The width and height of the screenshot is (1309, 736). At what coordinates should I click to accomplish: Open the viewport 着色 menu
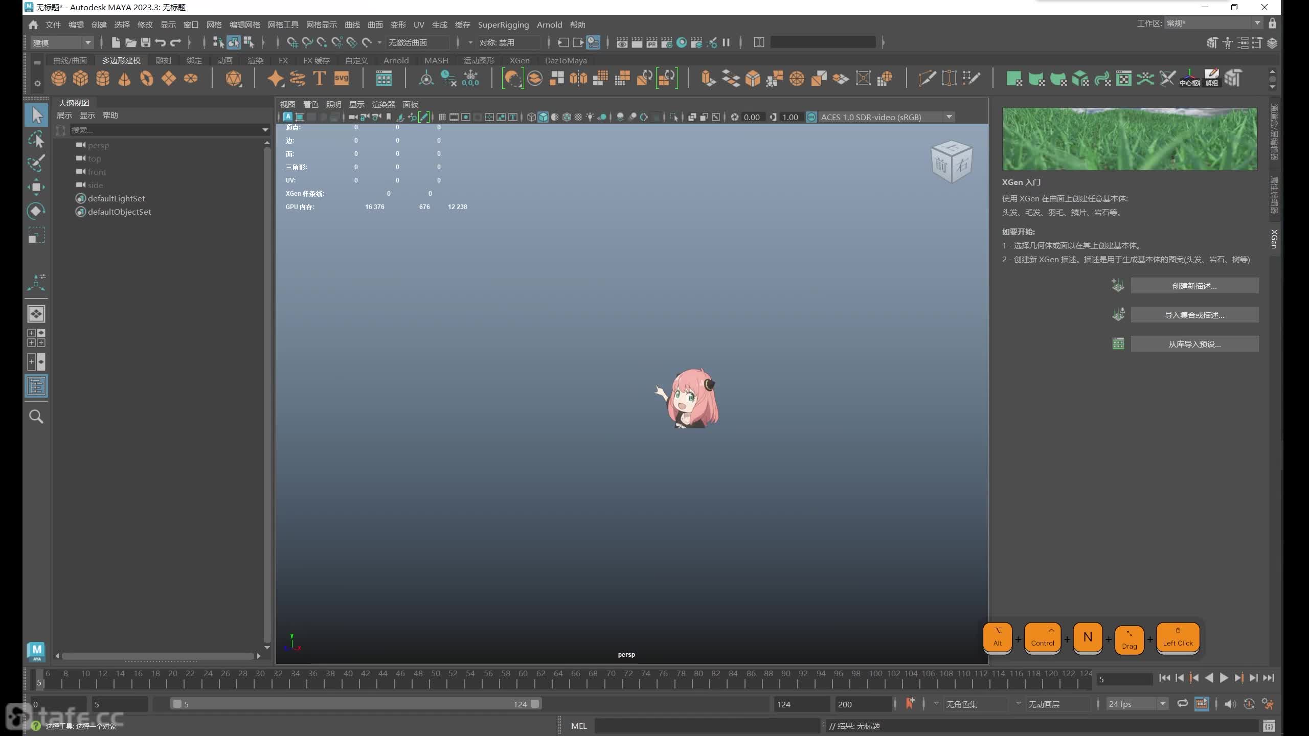tap(311, 104)
